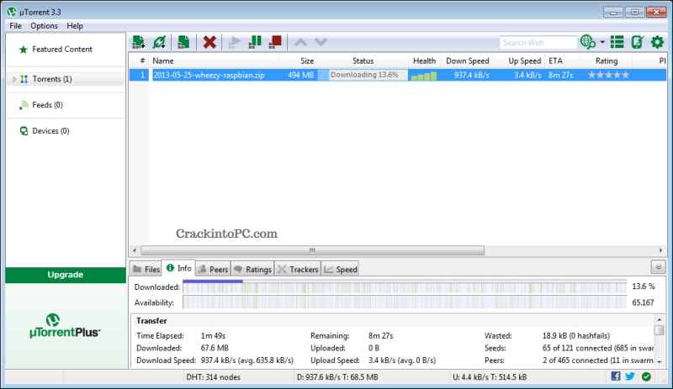Switch to the Peers tab
The height and width of the screenshot is (389, 673).
[213, 269]
